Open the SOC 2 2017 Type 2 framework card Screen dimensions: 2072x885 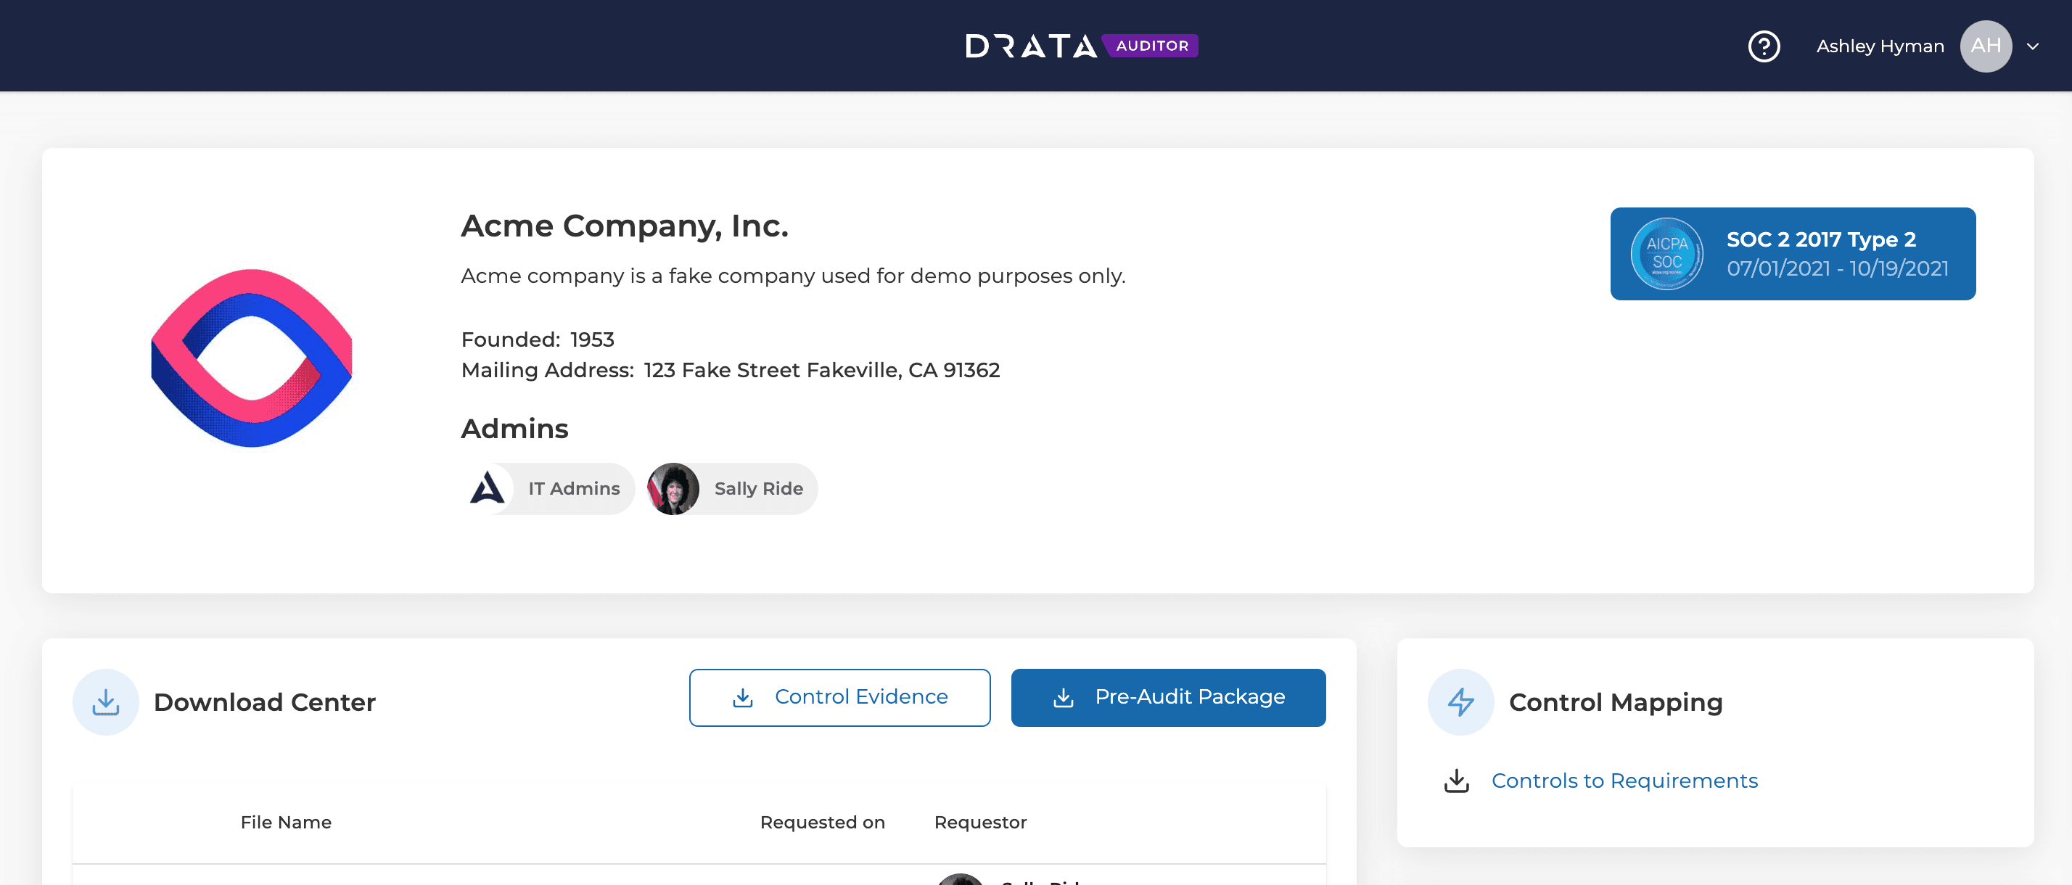(x=1792, y=253)
